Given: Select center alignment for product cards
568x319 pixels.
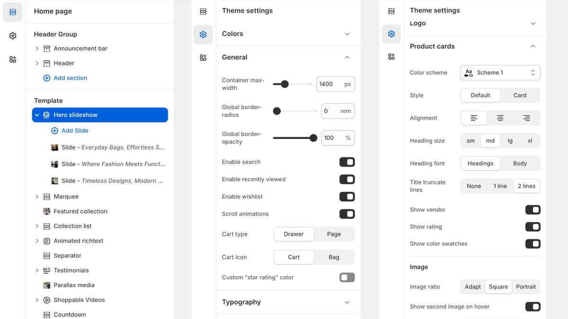Looking at the screenshot, I should pos(500,118).
